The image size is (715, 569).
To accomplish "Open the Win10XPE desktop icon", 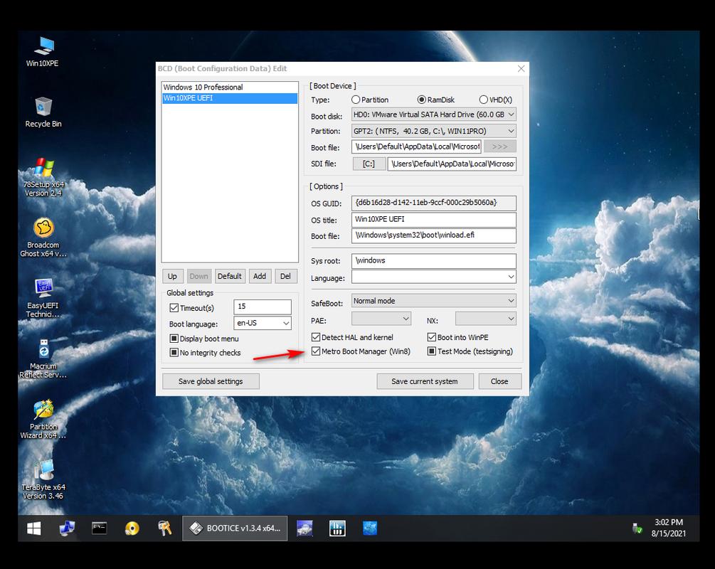I will tap(43, 52).
